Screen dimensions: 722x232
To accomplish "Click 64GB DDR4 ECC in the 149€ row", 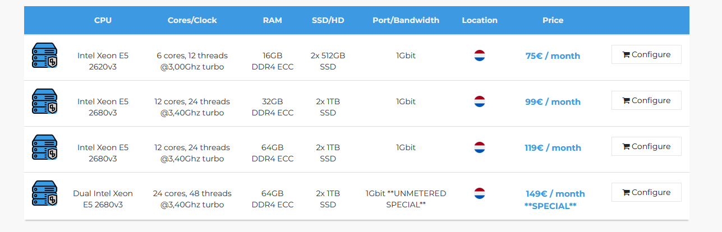I will coord(273,199).
